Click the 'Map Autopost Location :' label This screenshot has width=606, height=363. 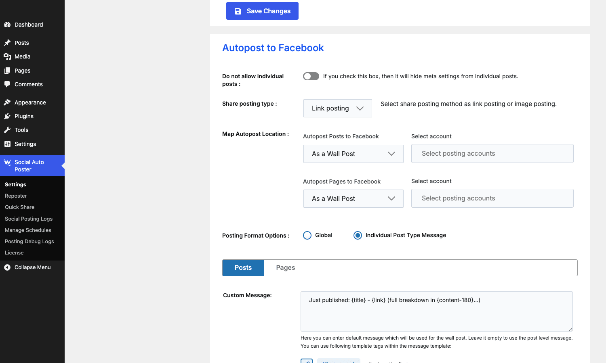tap(255, 134)
